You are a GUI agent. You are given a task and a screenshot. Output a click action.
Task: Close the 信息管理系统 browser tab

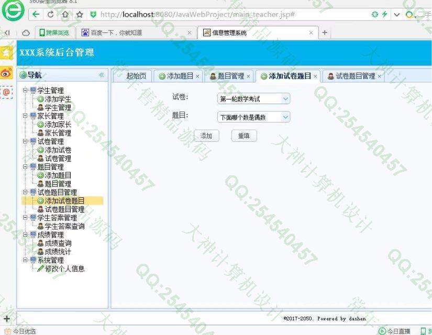[311, 33]
